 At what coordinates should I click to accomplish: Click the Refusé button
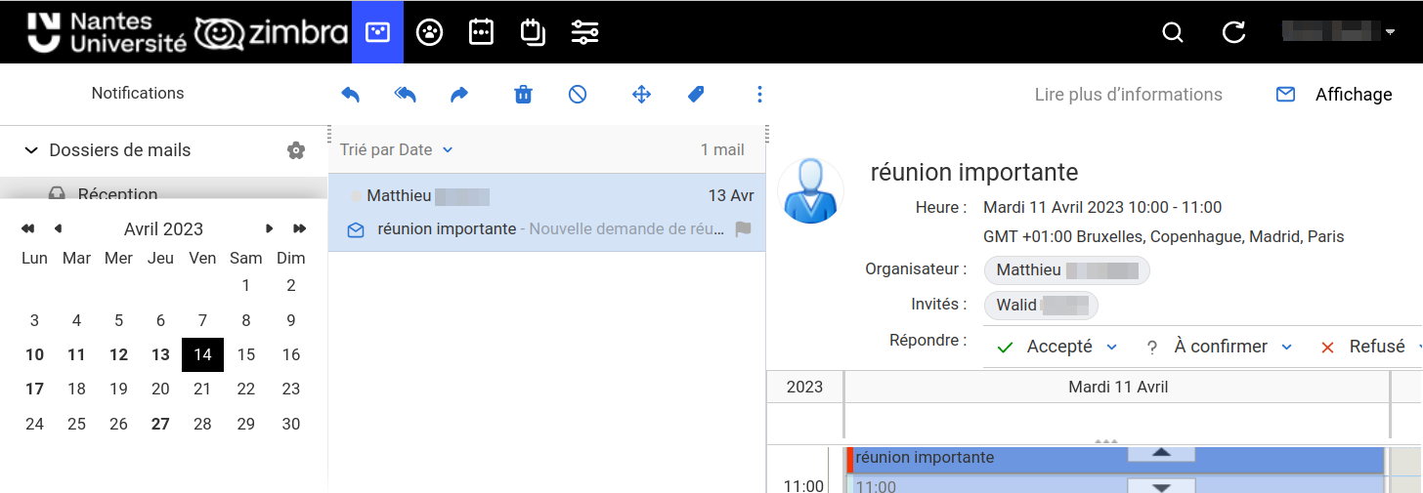coord(1365,348)
